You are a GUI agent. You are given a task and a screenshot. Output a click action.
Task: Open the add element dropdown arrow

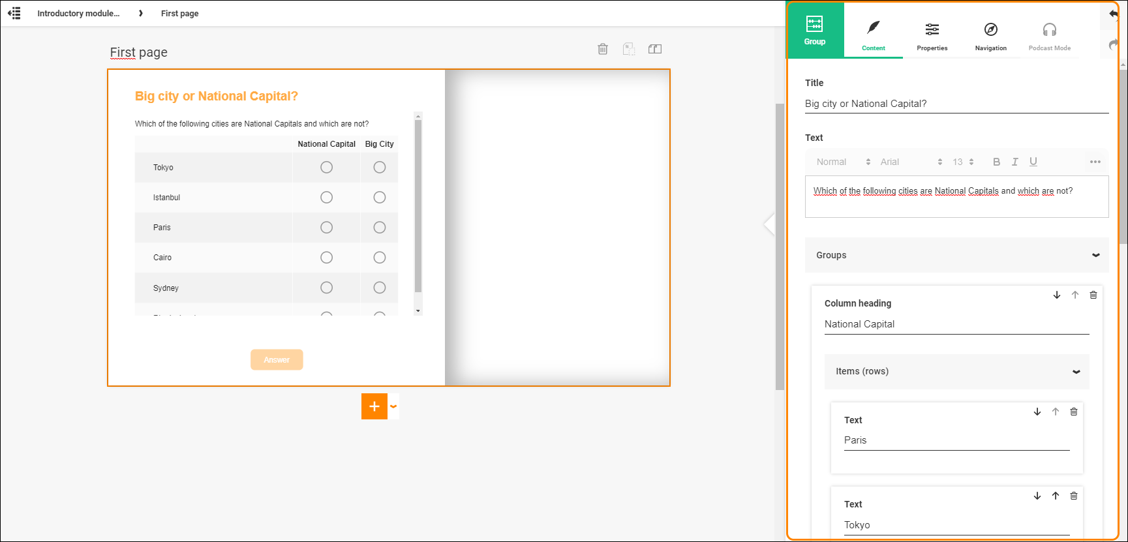[x=393, y=406]
